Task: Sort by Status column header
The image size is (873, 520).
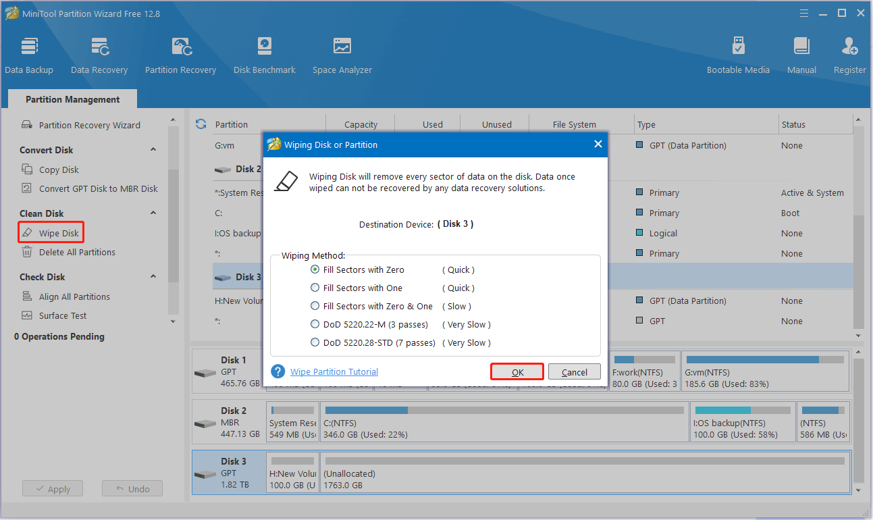Action: pos(816,124)
